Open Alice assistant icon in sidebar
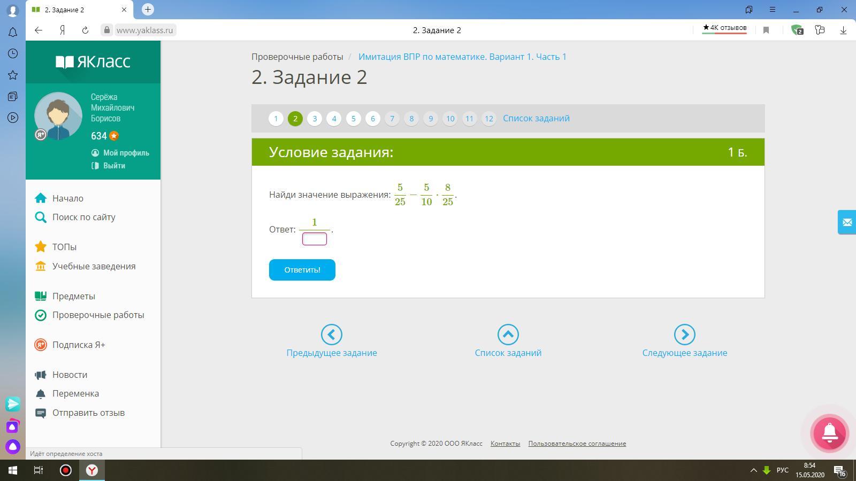 tap(13, 447)
